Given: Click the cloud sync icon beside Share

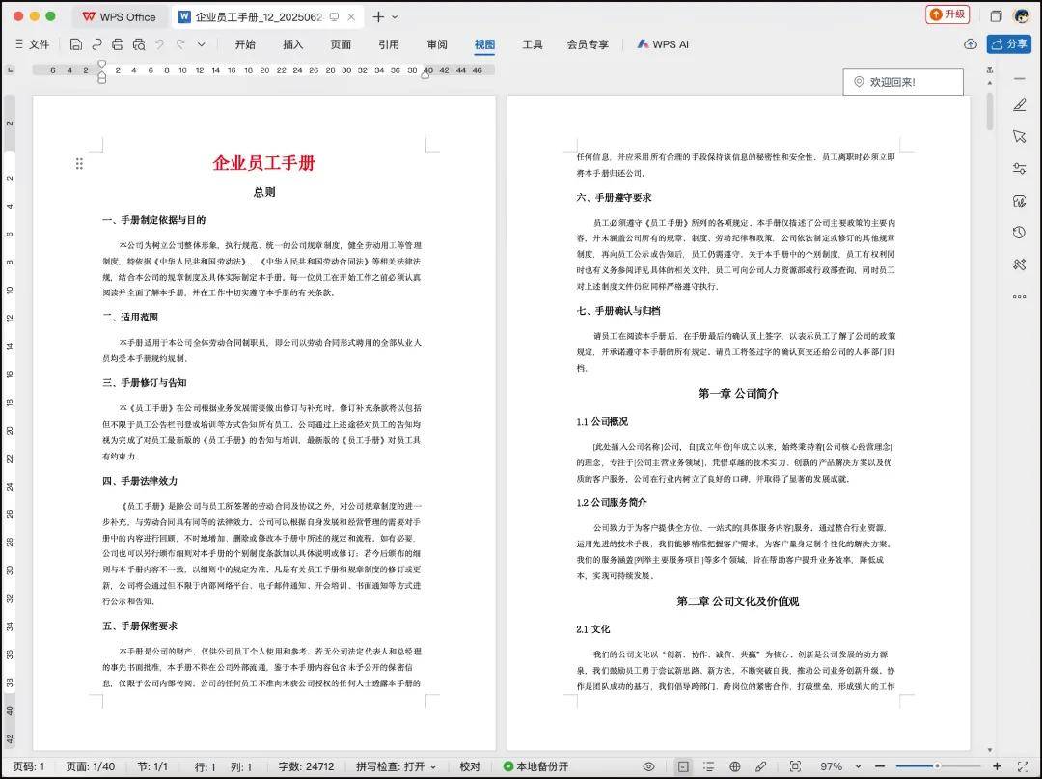Looking at the screenshot, I should pos(971,44).
